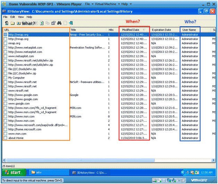Click the Select User Profile toolbar icon
The image size is (218, 184).
coord(7,23)
